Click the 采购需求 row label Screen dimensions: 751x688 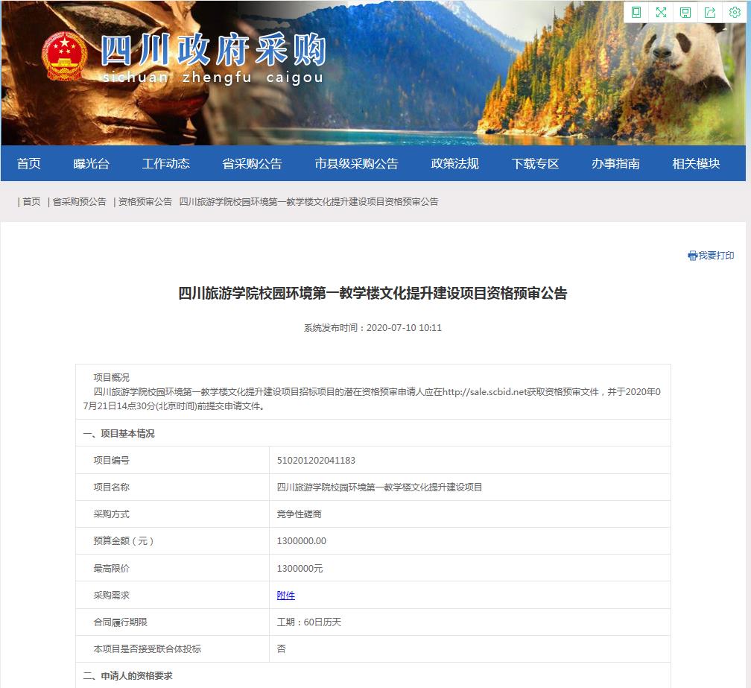point(111,596)
